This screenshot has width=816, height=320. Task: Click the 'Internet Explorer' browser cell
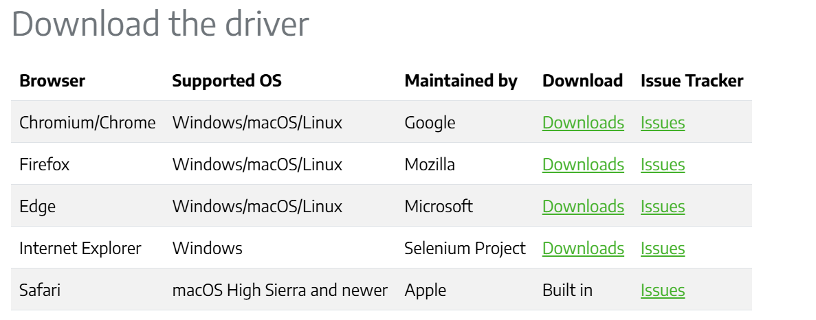[x=80, y=249]
